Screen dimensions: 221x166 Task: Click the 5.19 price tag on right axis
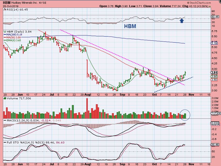[x=214, y=43]
